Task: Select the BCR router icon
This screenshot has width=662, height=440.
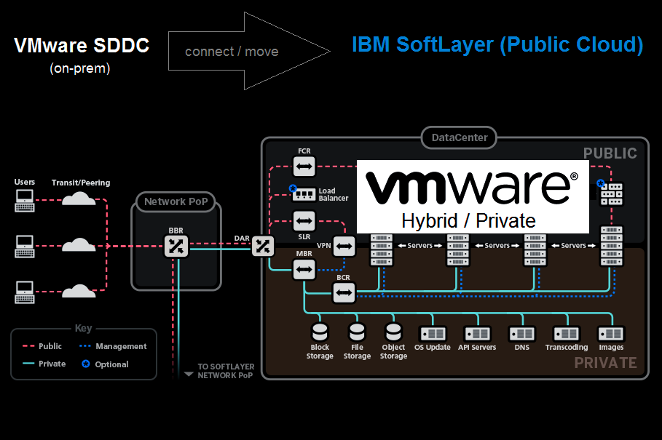Action: [x=344, y=292]
